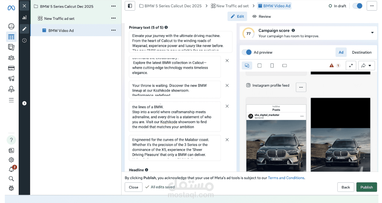Open Settings gear icon
This screenshot has width=382, height=203.
pyautogui.click(x=11, y=160)
